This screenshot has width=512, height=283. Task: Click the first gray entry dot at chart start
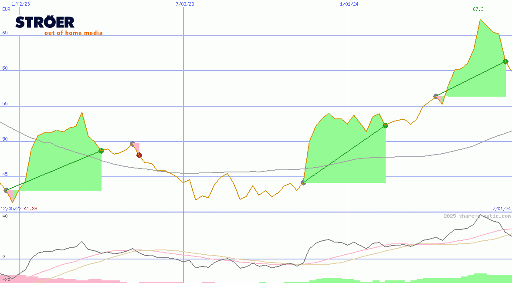point(6,190)
